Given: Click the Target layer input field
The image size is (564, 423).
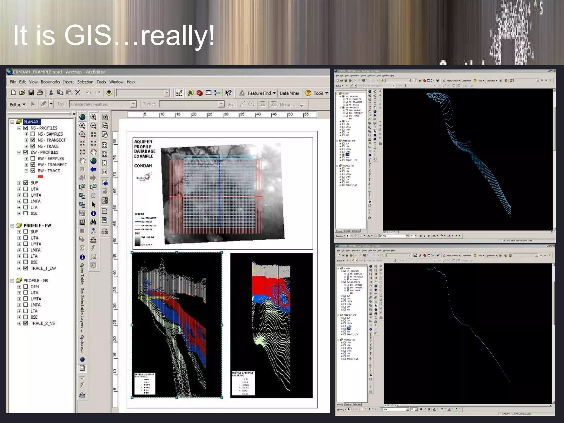Looking at the screenshot, I should [x=191, y=104].
